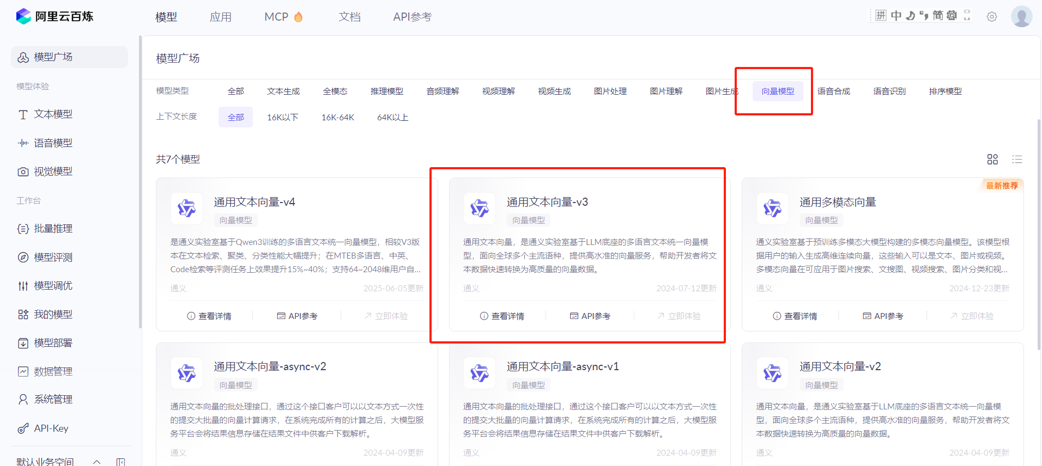This screenshot has width=1042, height=466.
Task: Open the 文档 top navigation tab
Action: pyautogui.click(x=349, y=17)
